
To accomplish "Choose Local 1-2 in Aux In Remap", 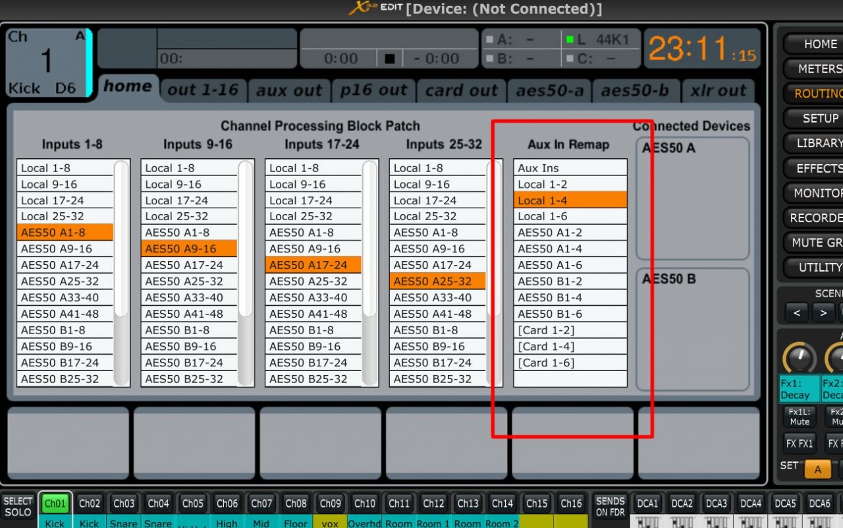I will [570, 184].
